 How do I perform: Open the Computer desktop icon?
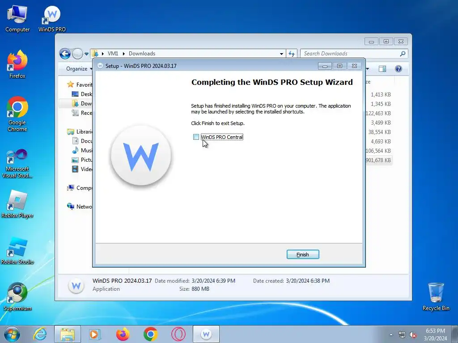(17, 19)
